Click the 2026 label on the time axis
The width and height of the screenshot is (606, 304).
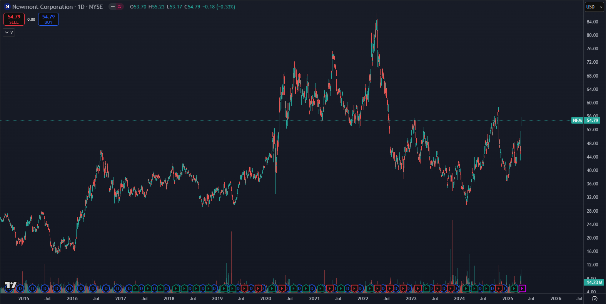(556, 299)
